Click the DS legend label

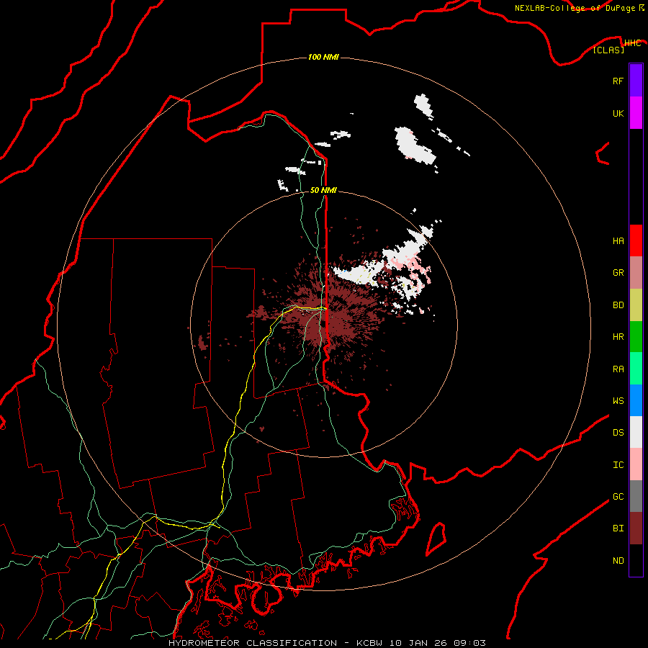(618, 432)
